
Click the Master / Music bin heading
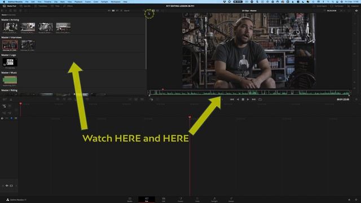[x=9, y=73]
